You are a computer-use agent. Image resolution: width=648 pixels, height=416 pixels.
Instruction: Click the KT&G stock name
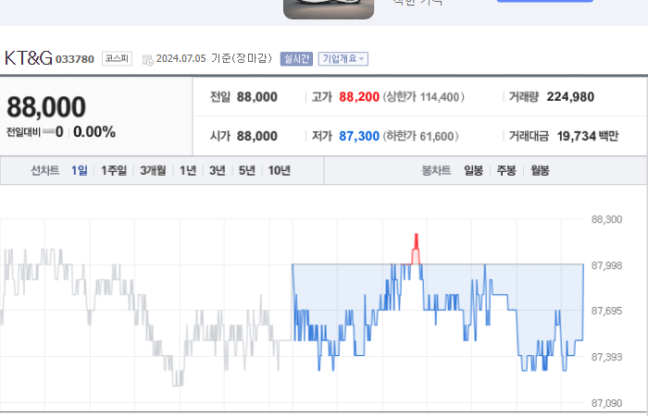(29, 58)
